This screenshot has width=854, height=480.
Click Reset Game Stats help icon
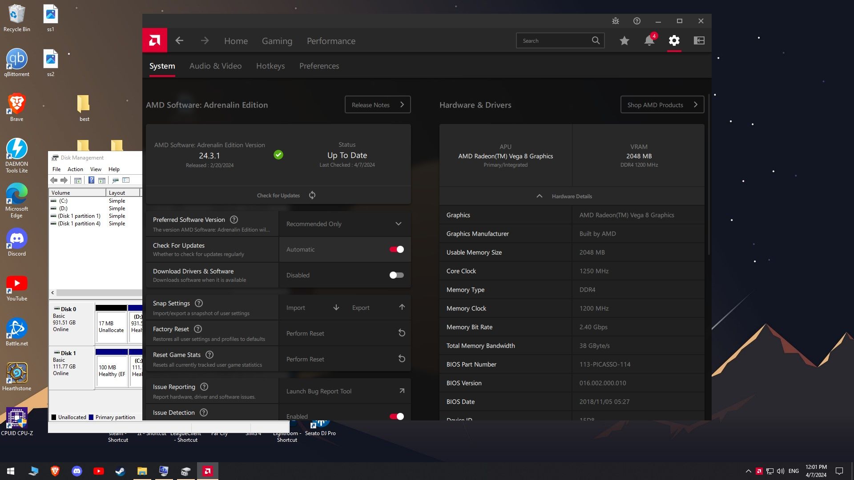209,355
